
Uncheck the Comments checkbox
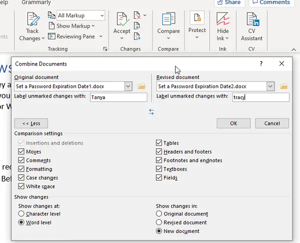(x=21, y=160)
